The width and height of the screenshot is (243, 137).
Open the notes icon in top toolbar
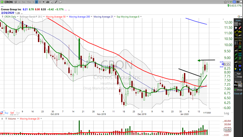coord(60,2)
